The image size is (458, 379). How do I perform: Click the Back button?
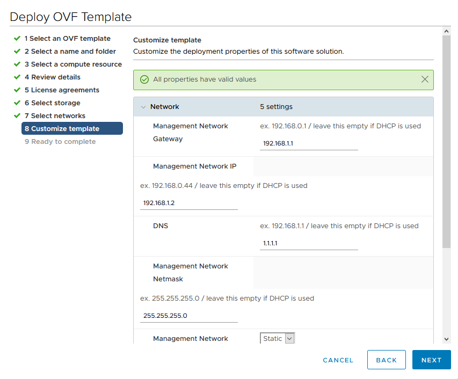click(x=386, y=360)
